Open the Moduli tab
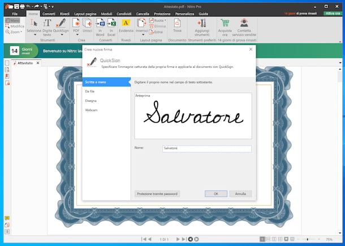 [106, 14]
